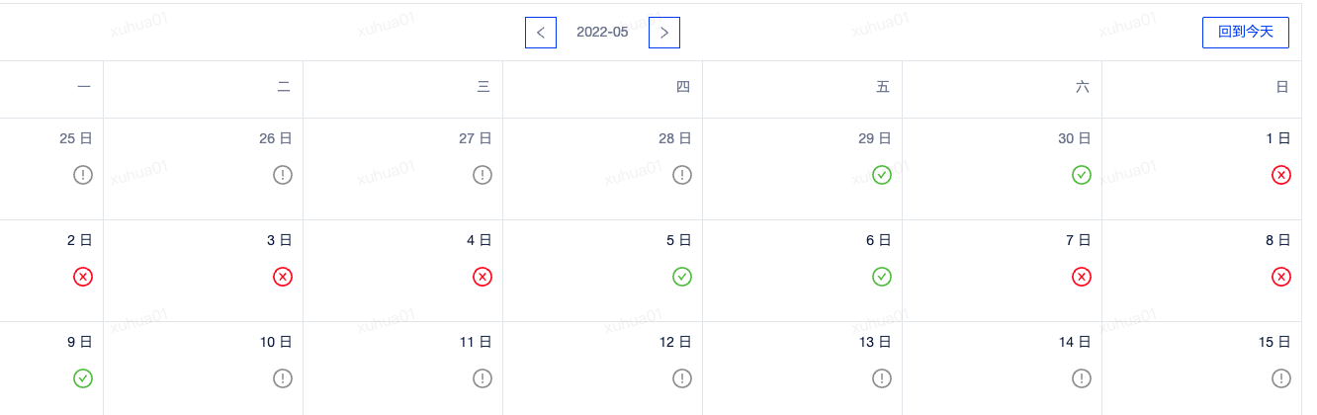Viewport: 1317px width, 415px height.
Task: Click the green check icon on 29日
Action: (x=882, y=175)
